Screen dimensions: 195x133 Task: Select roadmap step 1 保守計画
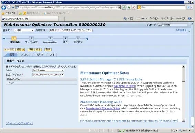14,38
